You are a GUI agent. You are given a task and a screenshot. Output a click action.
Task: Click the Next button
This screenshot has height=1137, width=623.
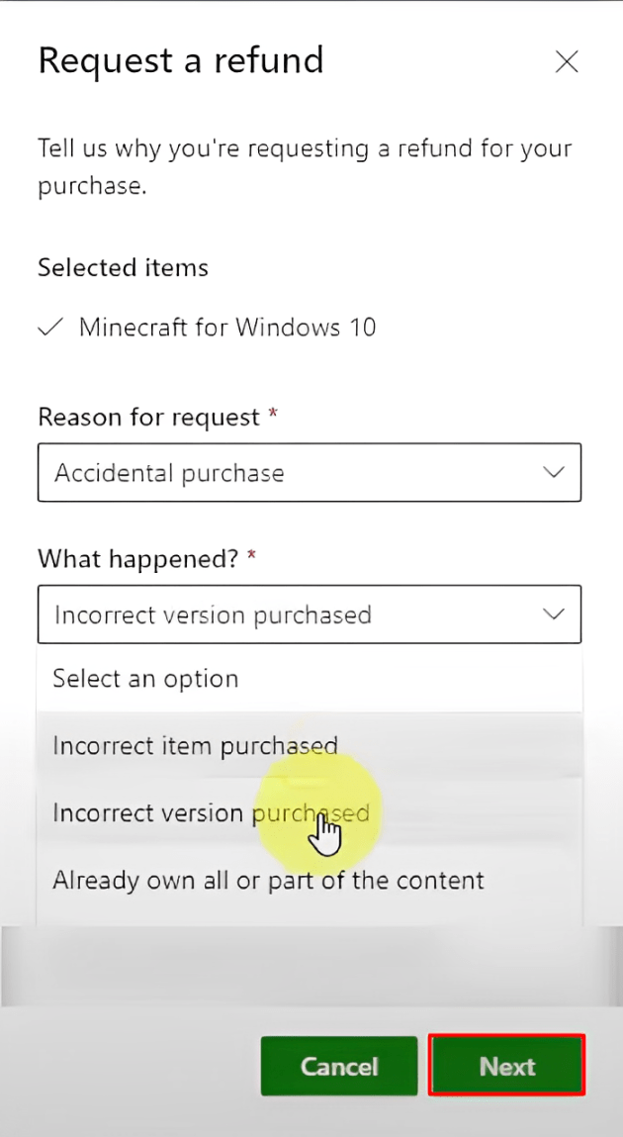pos(506,1066)
